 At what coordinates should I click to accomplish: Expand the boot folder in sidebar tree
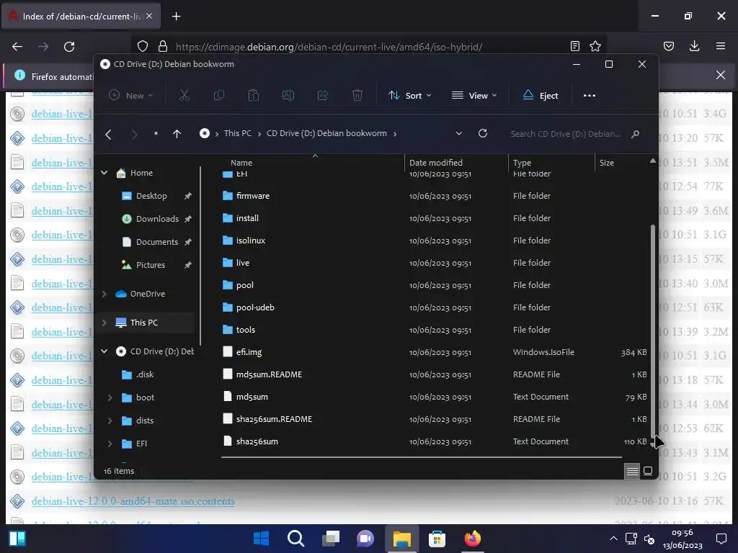click(110, 397)
